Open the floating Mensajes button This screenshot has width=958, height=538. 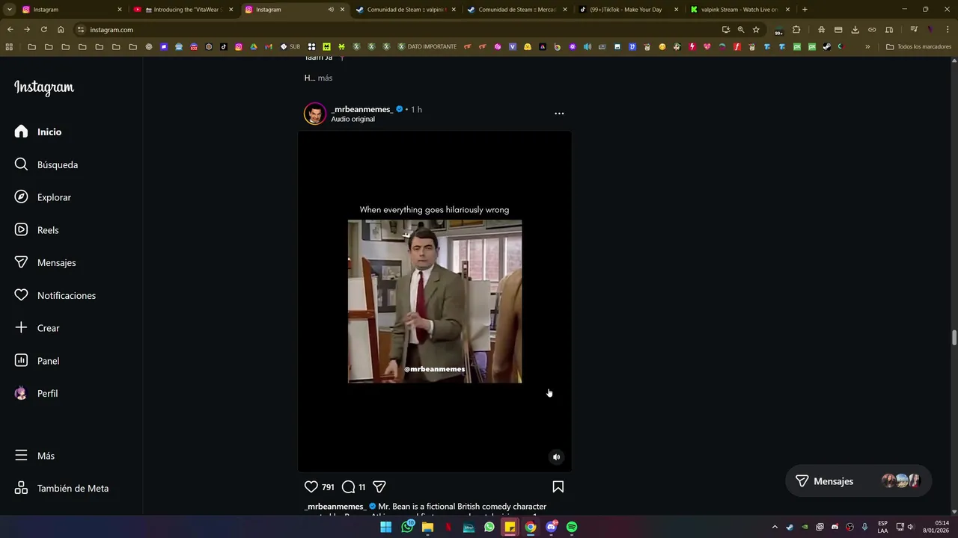pyautogui.click(x=858, y=481)
